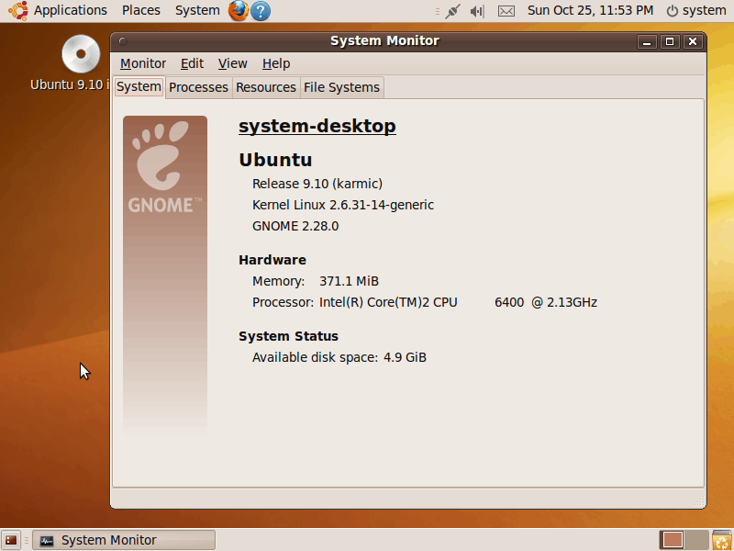Open the Help launcher question mark icon
The width and height of the screenshot is (734, 551).
tap(261, 11)
